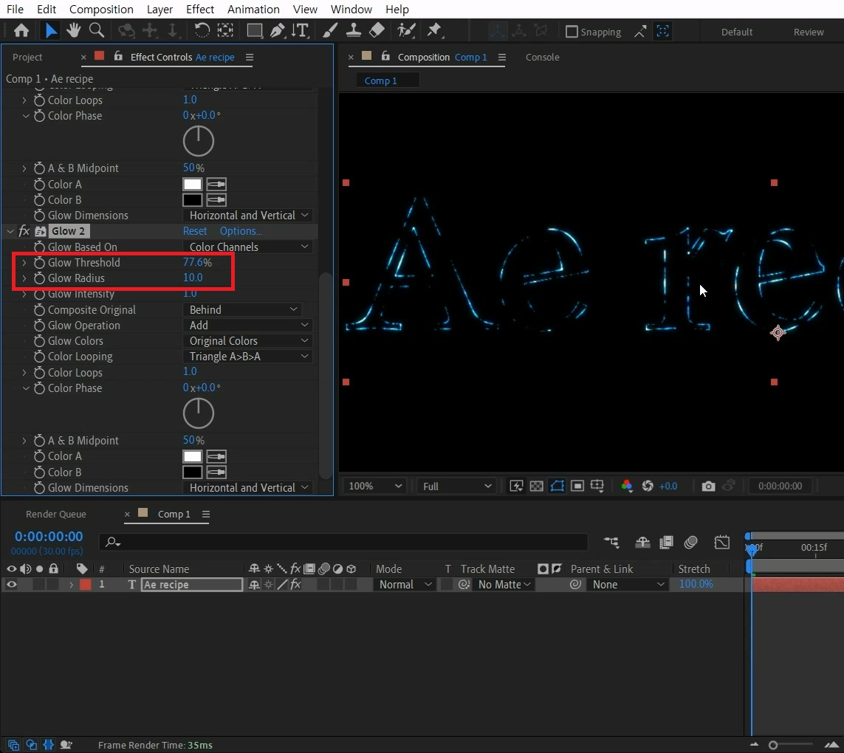Click the Effect Controls vertical scrollbar
The image size is (844, 753).
[325, 376]
